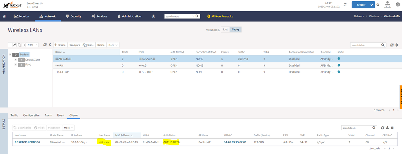Viewport: 402px width, 154px height.
Task: Refresh the SZ-144 system time
Action: click(345, 4)
